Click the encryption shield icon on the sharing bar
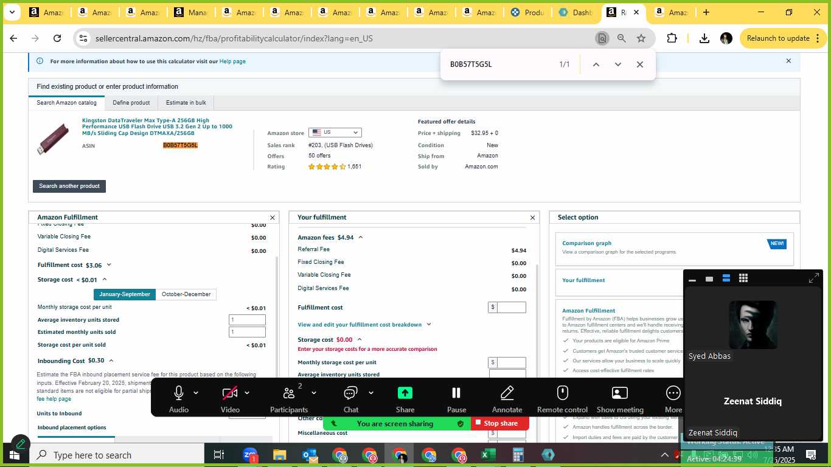831x467 pixels. click(461, 423)
